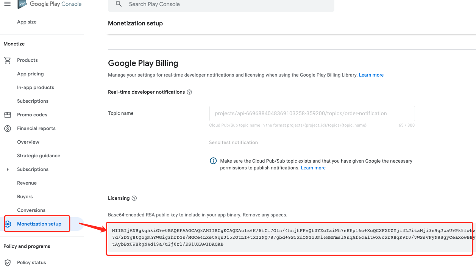The image size is (476, 271).
Task: Click the search magnifier icon
Action: [119, 4]
